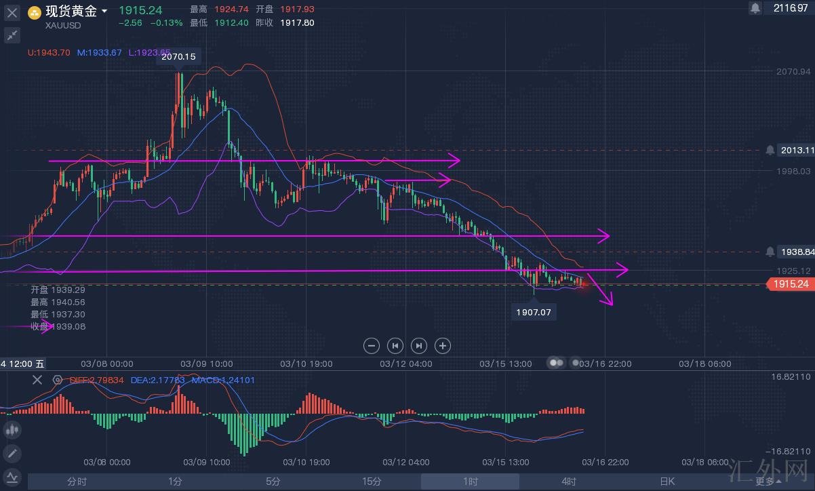Close the MACD indicator panel

click(37, 380)
